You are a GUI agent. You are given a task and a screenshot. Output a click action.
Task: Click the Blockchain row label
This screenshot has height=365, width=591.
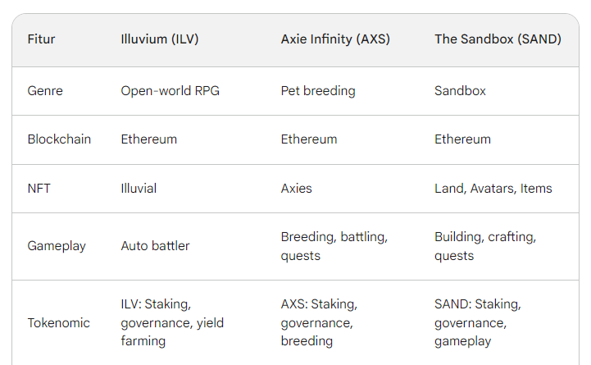coord(59,139)
